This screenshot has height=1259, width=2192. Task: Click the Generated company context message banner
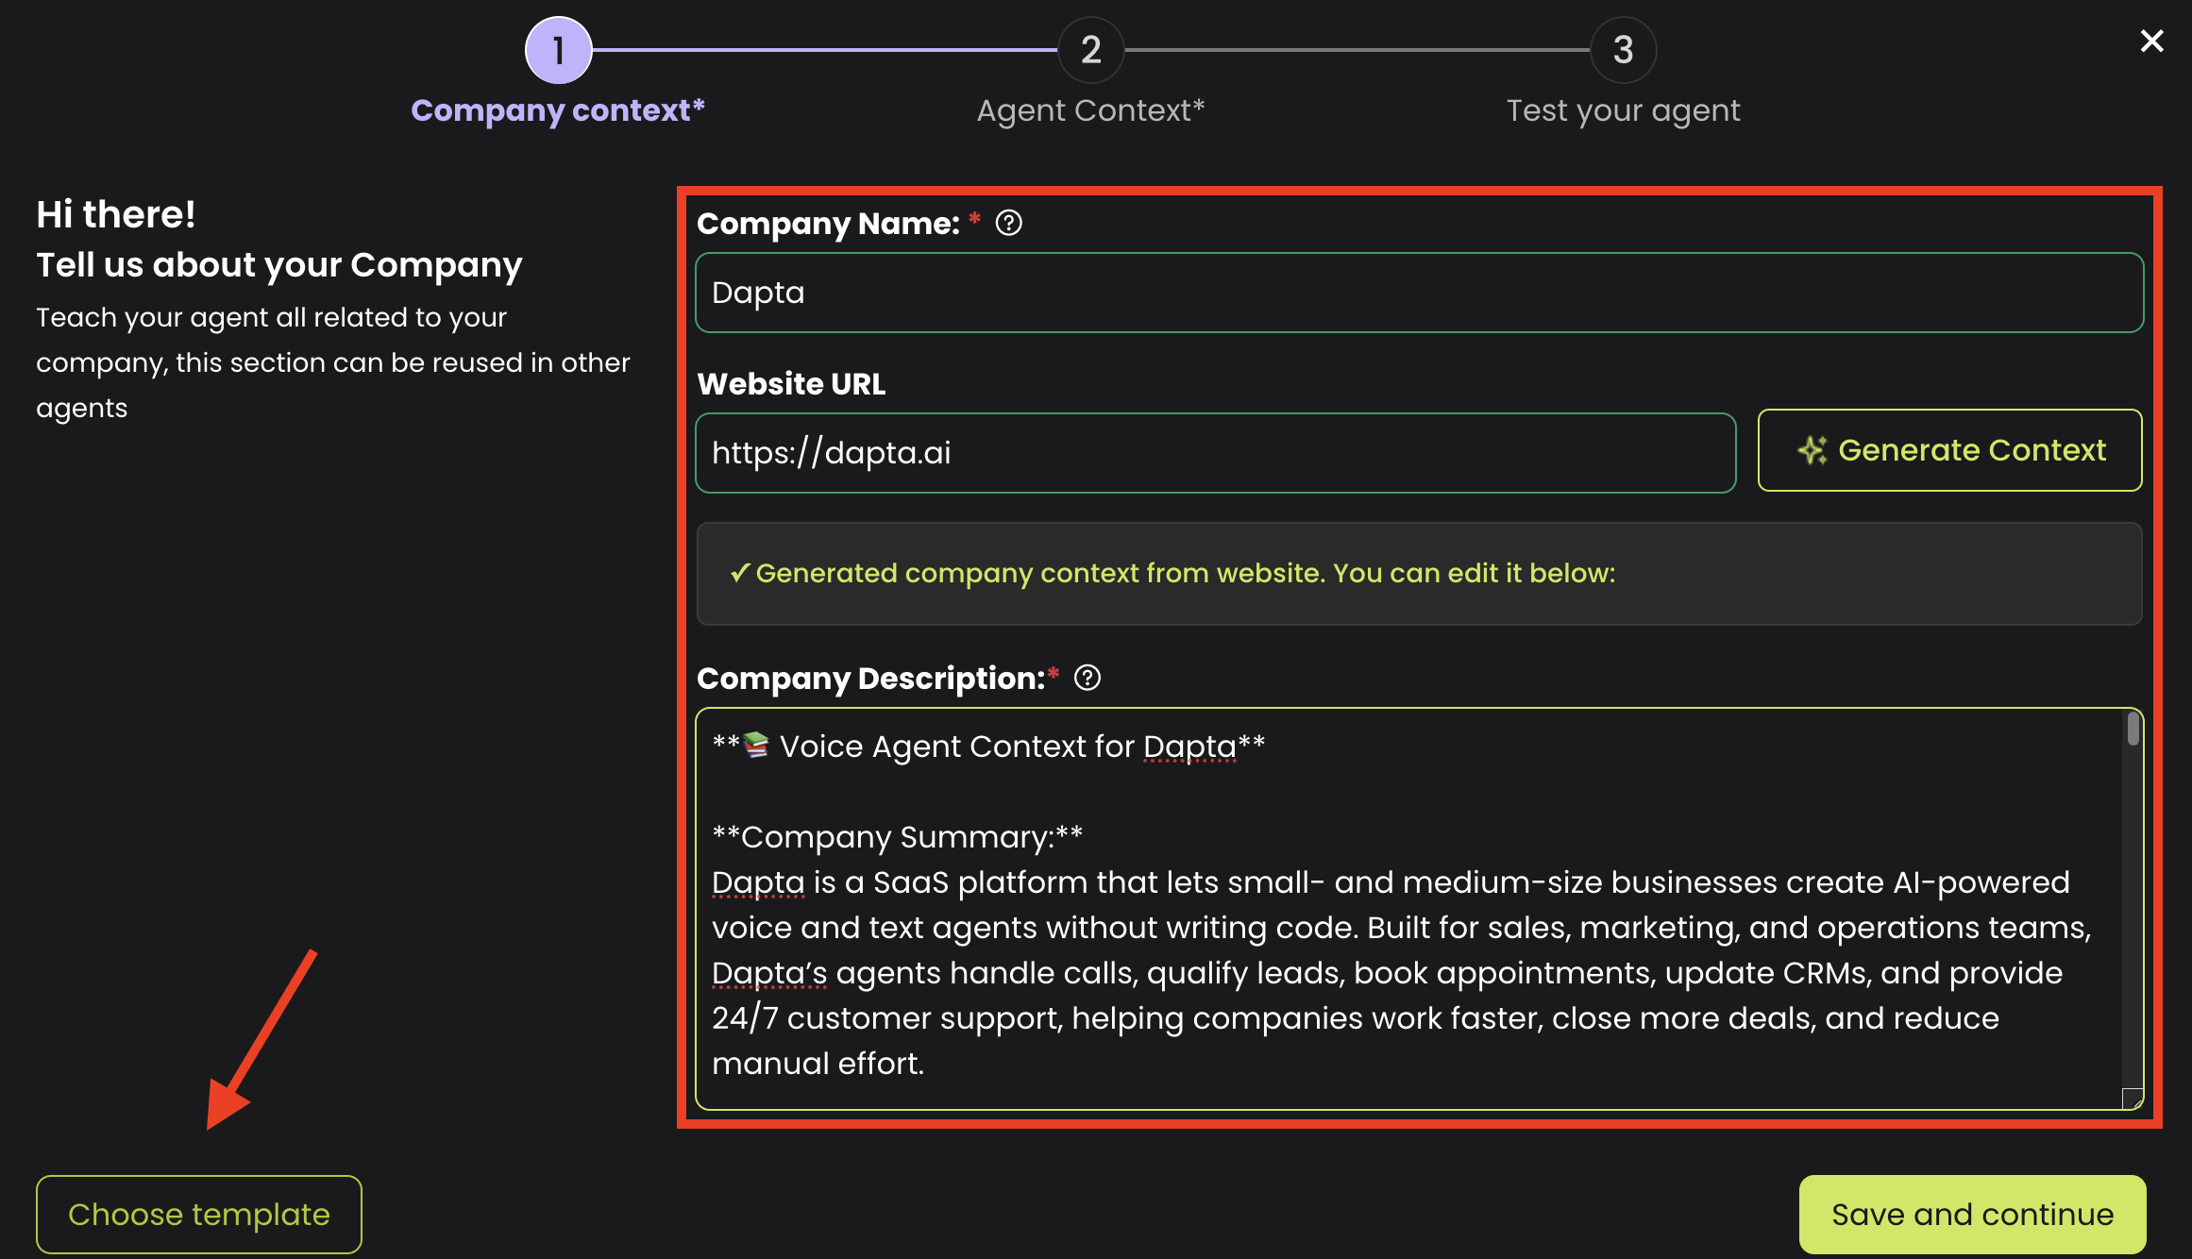pyautogui.click(x=1419, y=574)
